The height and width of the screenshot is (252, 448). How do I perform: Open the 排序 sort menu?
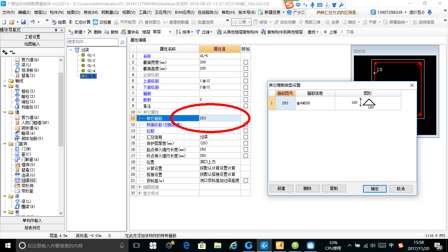[x=184, y=32]
